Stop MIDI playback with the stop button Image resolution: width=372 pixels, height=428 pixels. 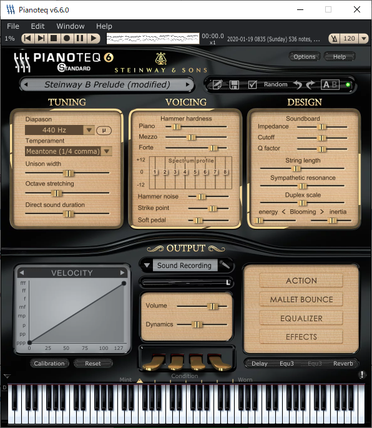coord(54,39)
